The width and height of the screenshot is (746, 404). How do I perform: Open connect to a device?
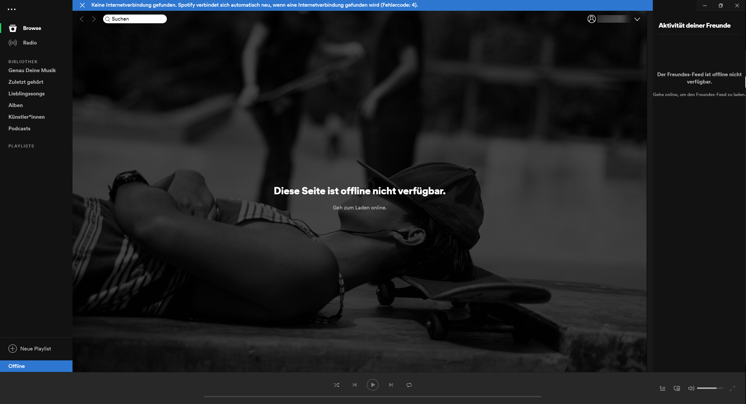click(x=677, y=388)
